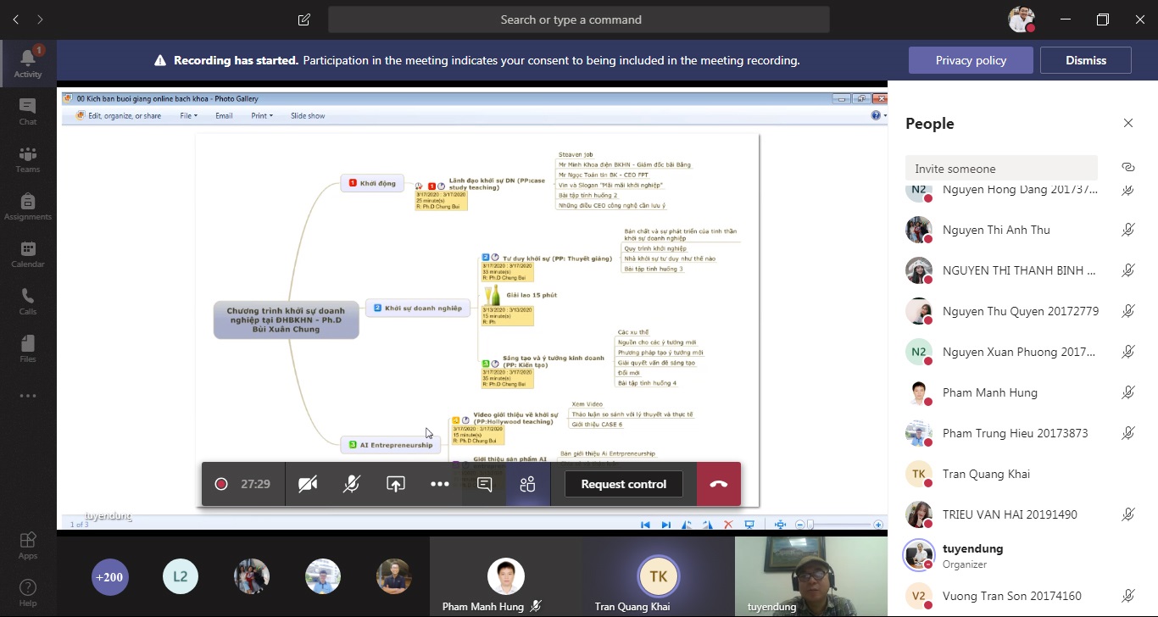Open the Teams section

[28, 158]
